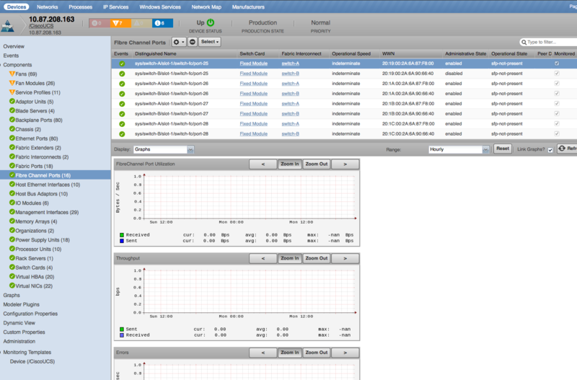This screenshot has width=577, height=380.
Task: Click the yellow warning events counter
Action: coord(141,23)
